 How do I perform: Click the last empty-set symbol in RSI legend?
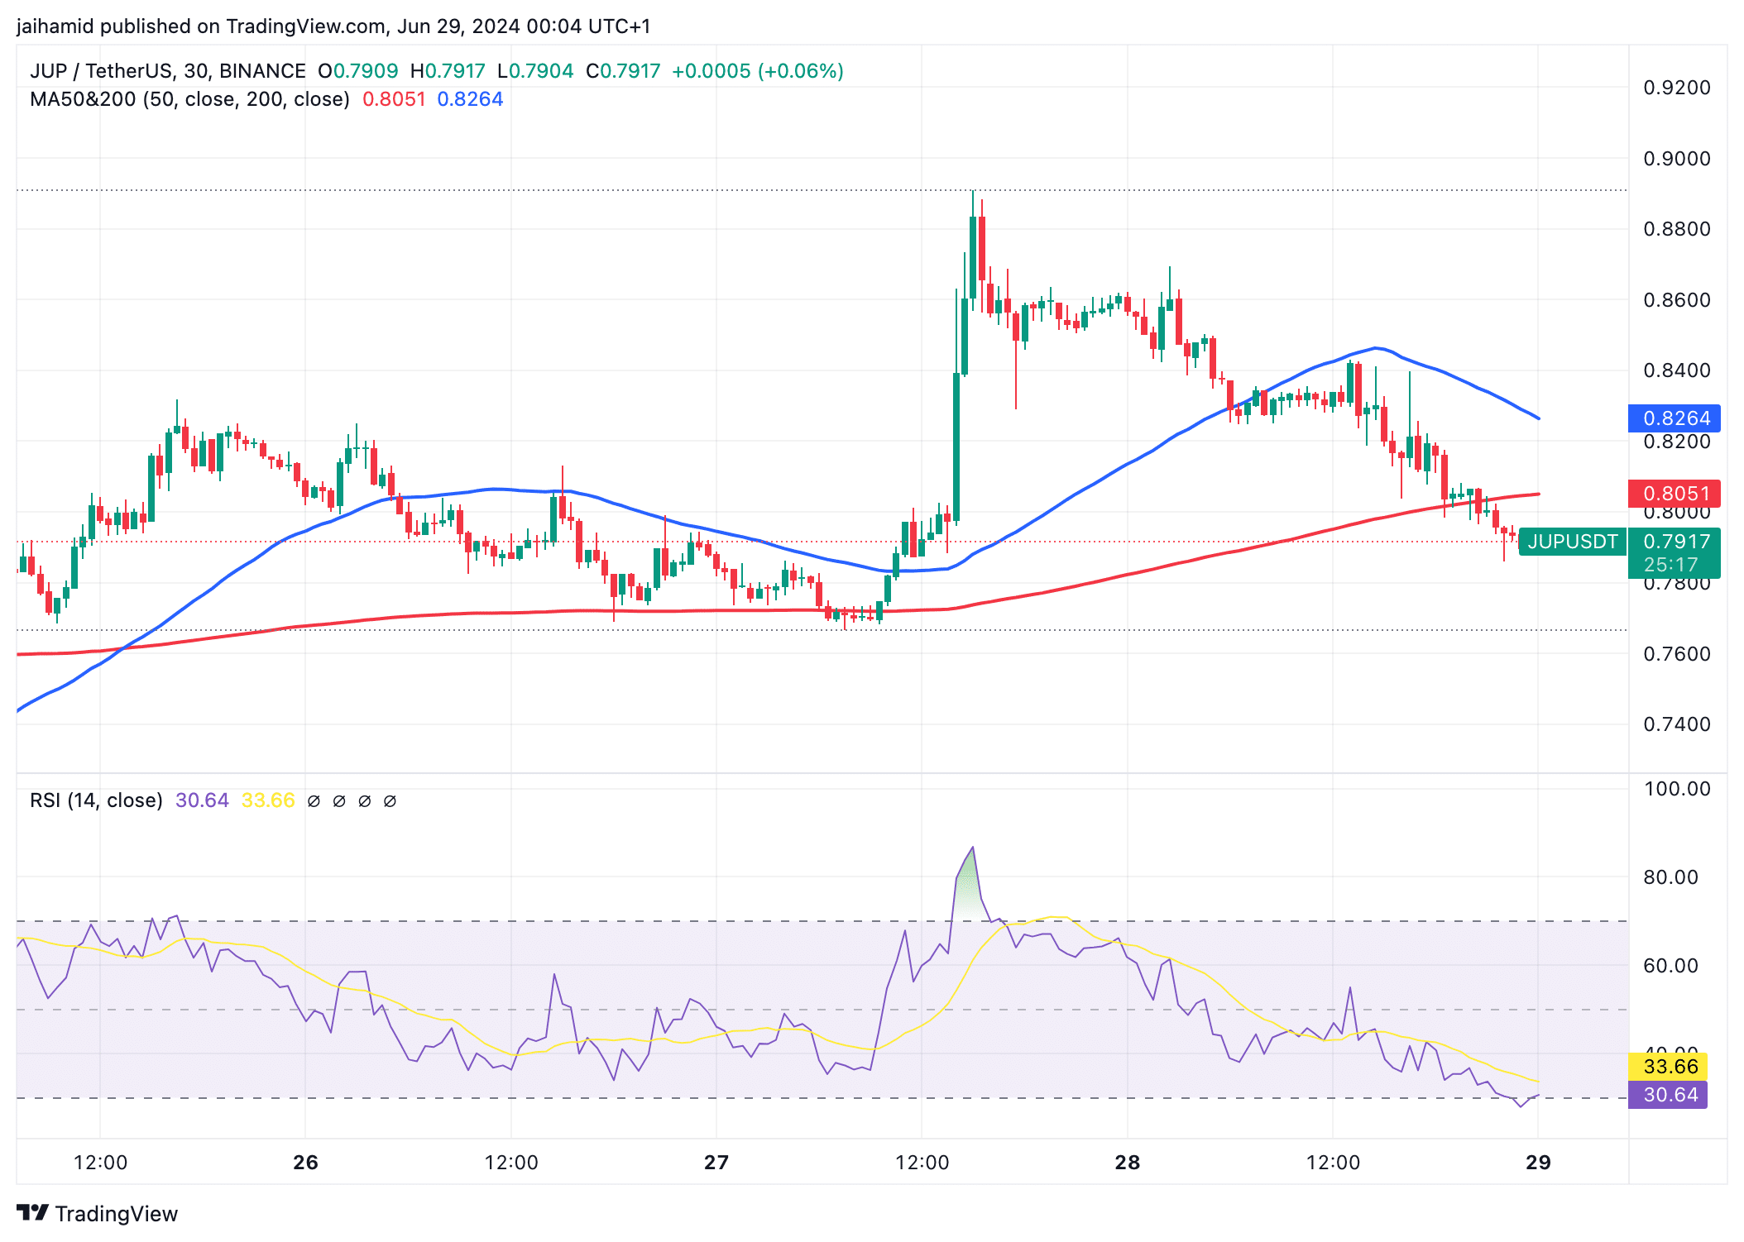pyautogui.click(x=390, y=801)
